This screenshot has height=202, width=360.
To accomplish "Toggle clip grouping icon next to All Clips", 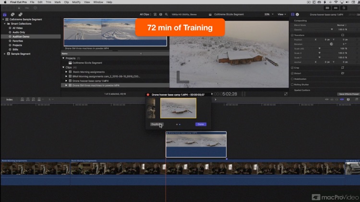I will pos(155,14).
